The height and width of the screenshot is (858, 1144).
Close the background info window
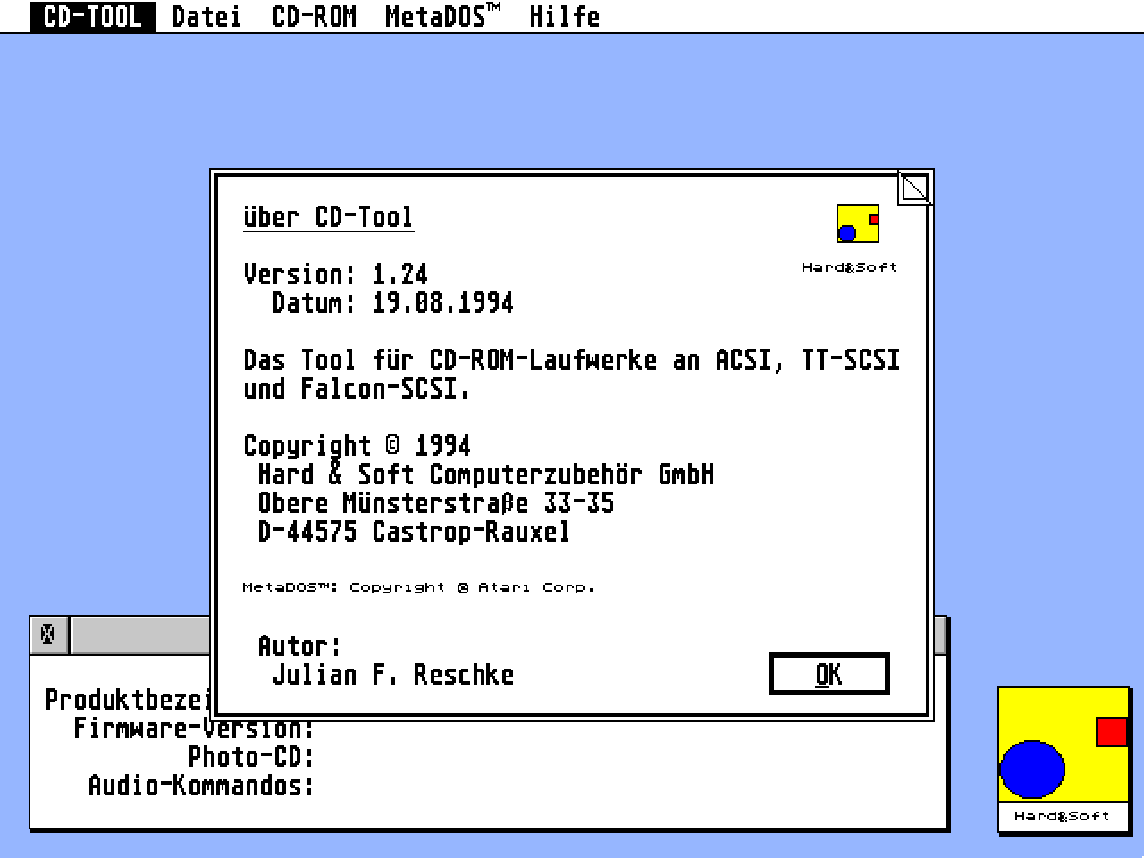pos(48,635)
